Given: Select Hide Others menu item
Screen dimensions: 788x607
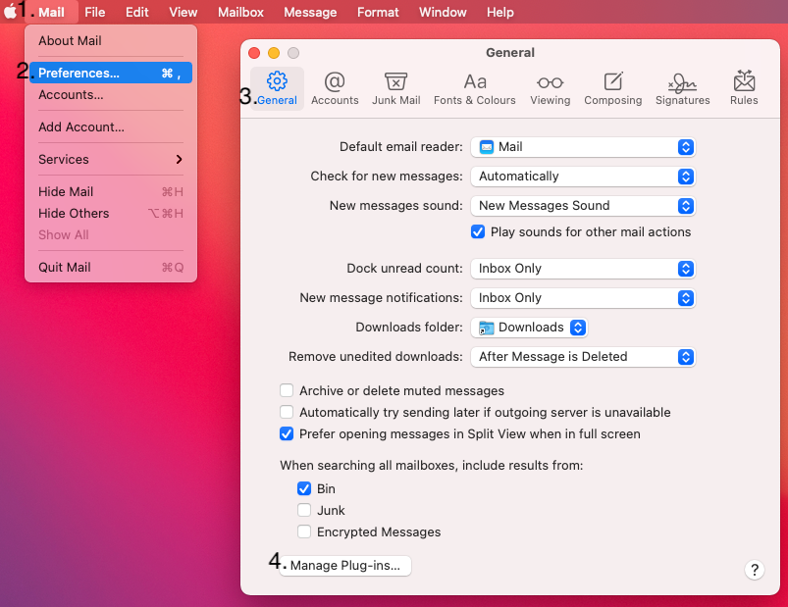Looking at the screenshot, I should click(111, 214).
